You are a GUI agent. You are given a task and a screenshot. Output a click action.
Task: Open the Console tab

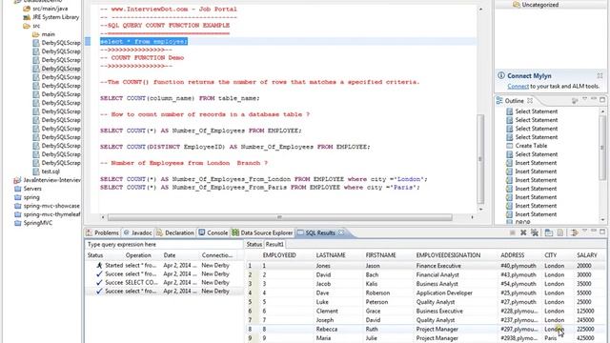click(213, 232)
